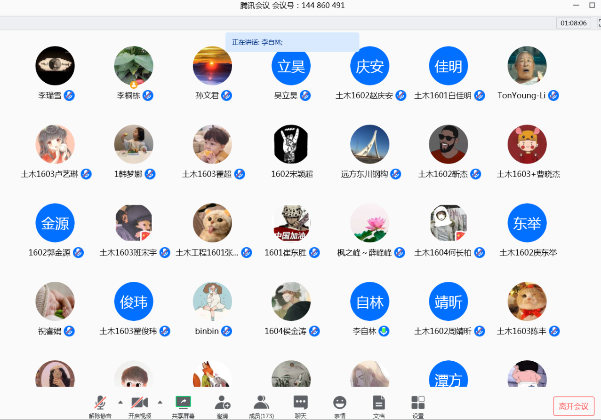Toggle the muted mic icon beside binbin
Viewport: 601px width, 420px height.
tap(227, 331)
